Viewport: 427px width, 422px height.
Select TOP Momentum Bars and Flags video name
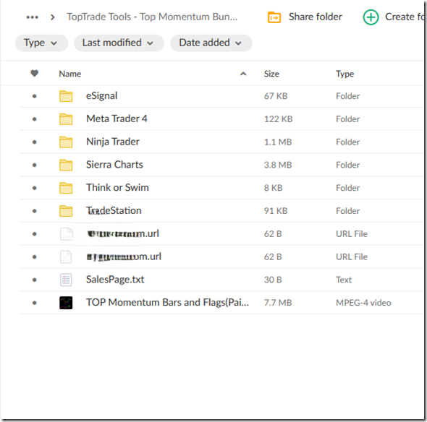point(167,302)
